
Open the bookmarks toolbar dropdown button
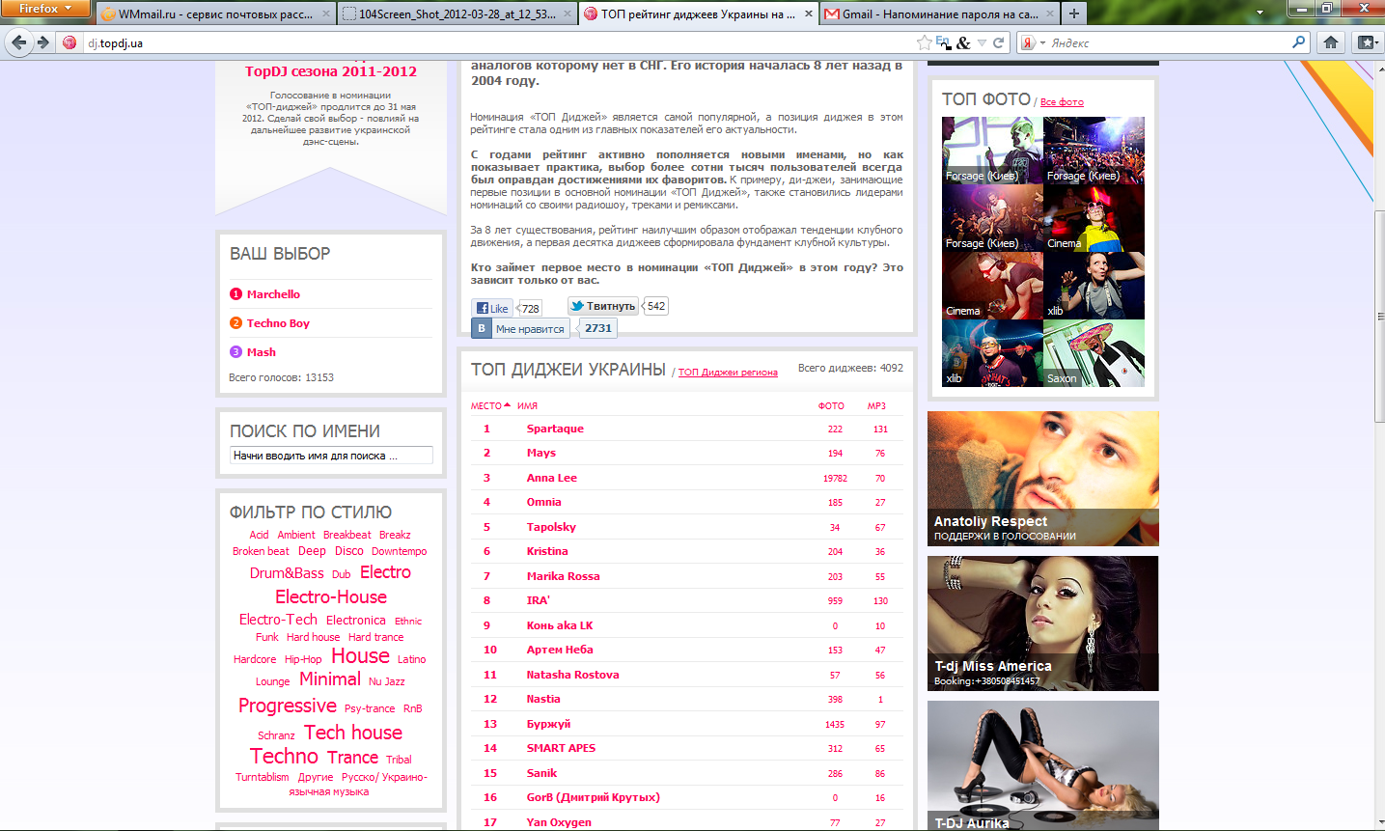click(x=1366, y=42)
